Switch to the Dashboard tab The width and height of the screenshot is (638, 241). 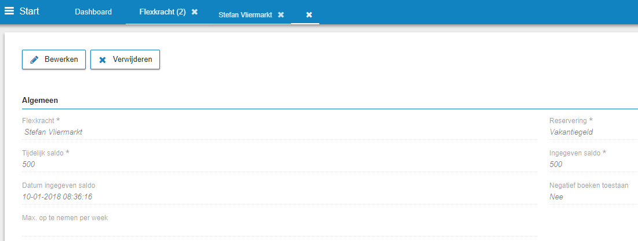point(93,12)
